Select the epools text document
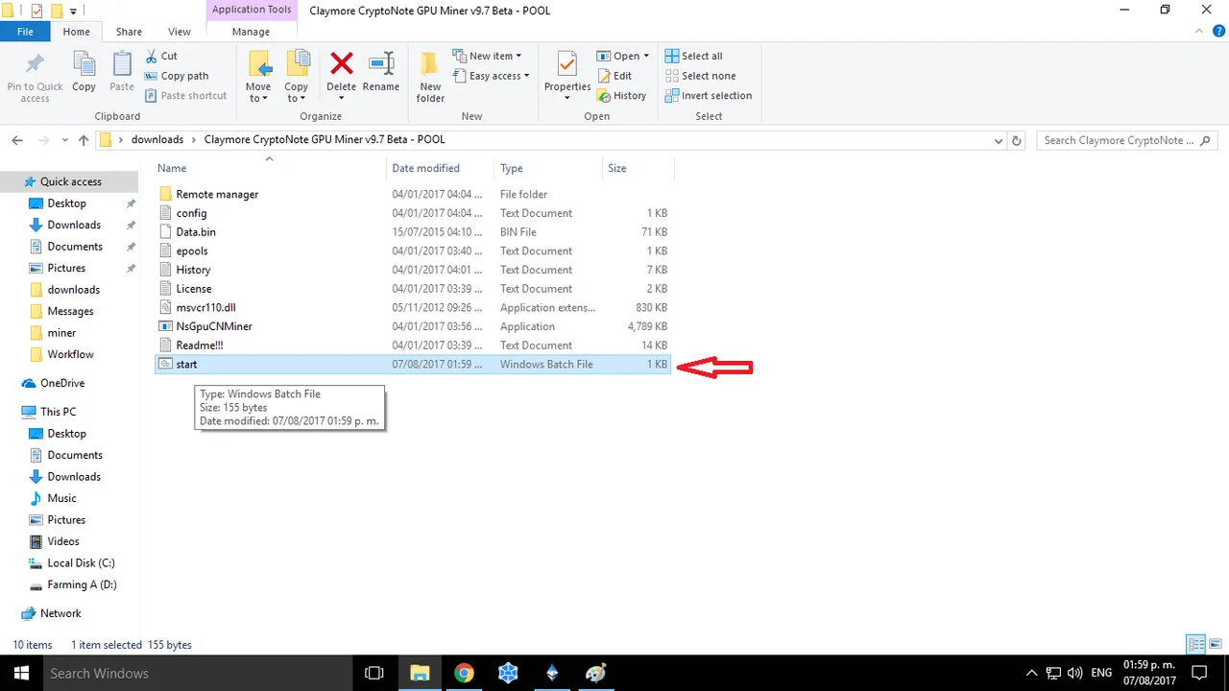This screenshot has width=1229, height=691. click(x=413, y=250)
